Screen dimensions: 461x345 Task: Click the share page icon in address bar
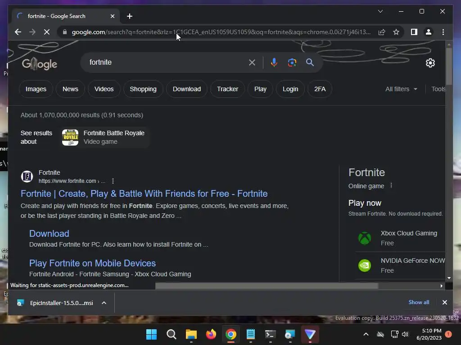382,32
